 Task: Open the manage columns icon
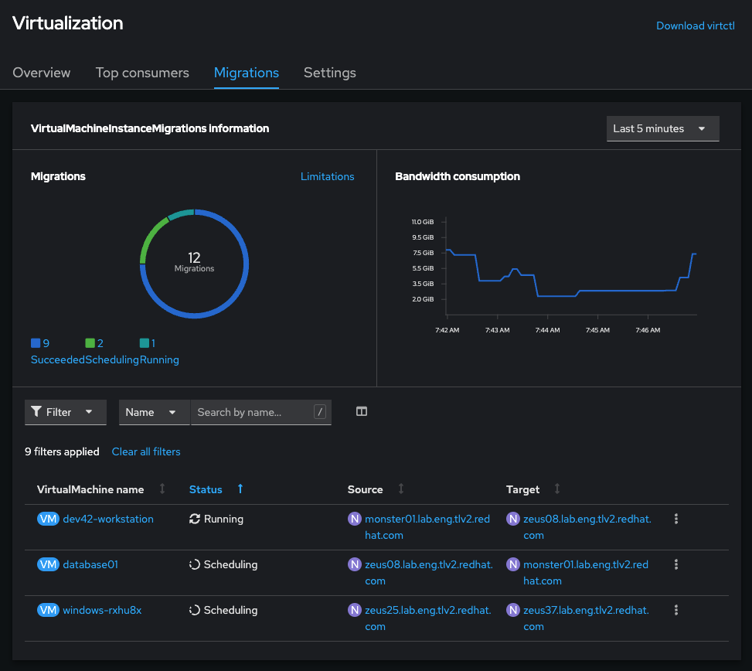(361, 412)
